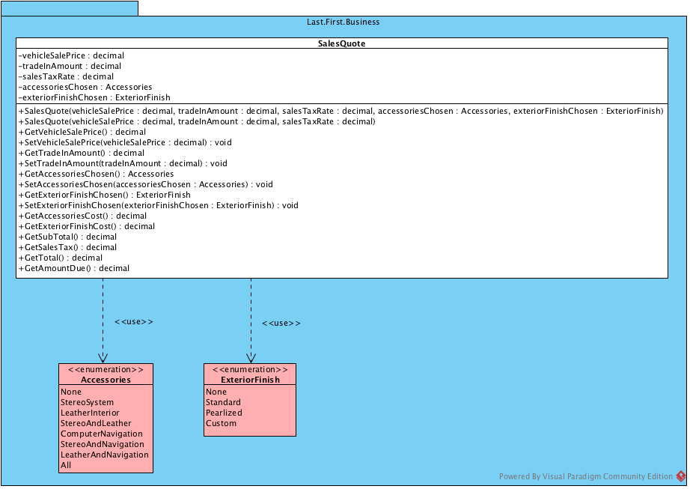The image size is (690, 489).
Task: Select the Standard value in ExteriorFinish
Action: pyautogui.click(x=222, y=401)
